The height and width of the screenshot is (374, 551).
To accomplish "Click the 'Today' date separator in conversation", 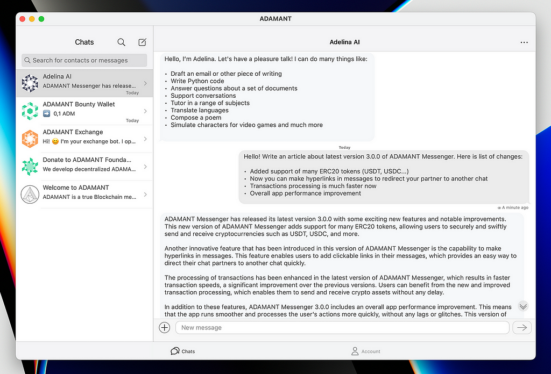I will [x=344, y=147].
